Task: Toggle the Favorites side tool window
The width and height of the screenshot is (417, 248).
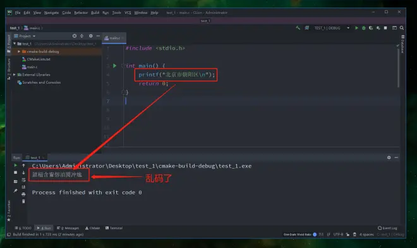Action: [9, 211]
